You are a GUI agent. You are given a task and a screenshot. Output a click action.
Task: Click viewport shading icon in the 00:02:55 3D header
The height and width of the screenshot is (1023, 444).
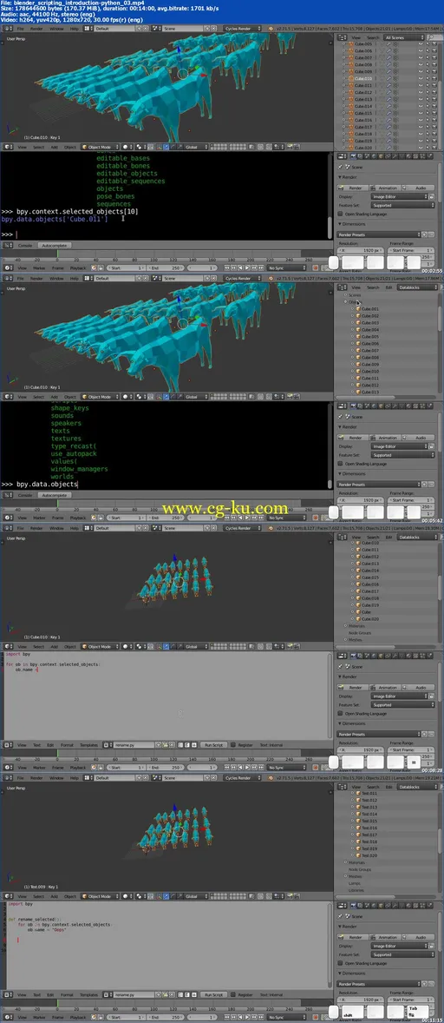[x=124, y=148]
